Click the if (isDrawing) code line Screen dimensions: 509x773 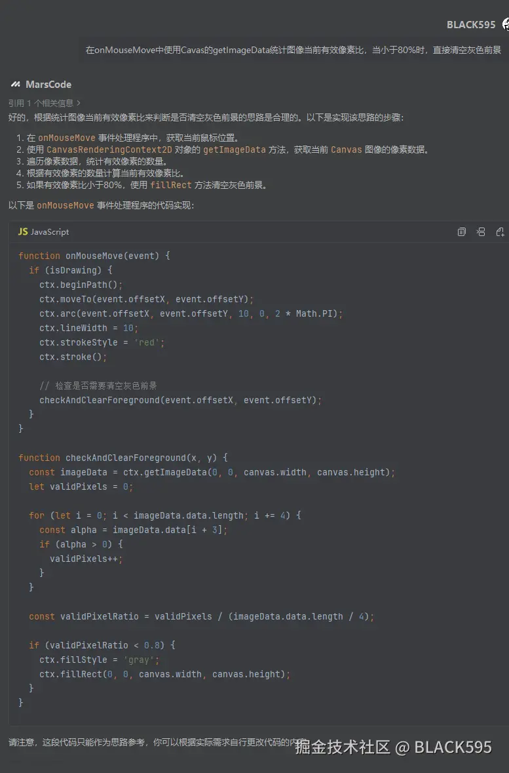71,270
